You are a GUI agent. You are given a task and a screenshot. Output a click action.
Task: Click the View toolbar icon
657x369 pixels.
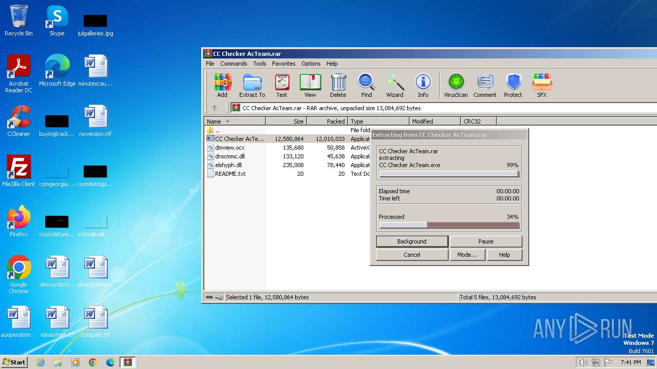(x=310, y=85)
